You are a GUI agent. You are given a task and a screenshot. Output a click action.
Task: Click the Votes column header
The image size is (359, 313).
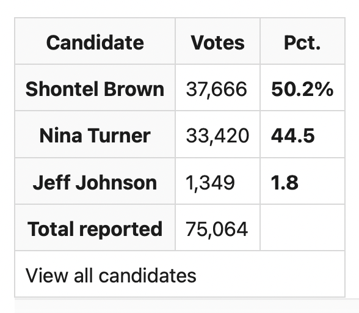218,42
